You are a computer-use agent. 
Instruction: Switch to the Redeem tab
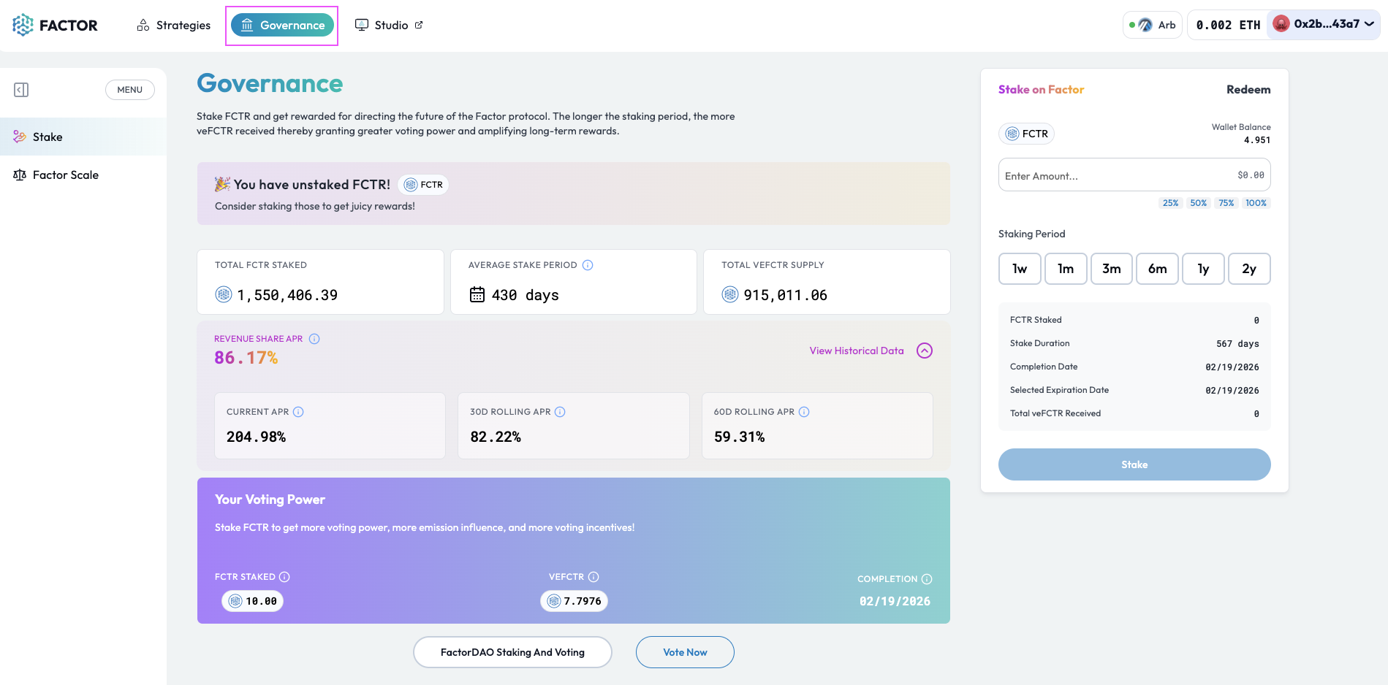(1248, 90)
